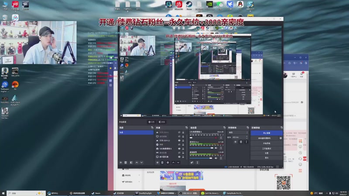
Task: Move source up with the Sources up arrow
Action: (173, 162)
